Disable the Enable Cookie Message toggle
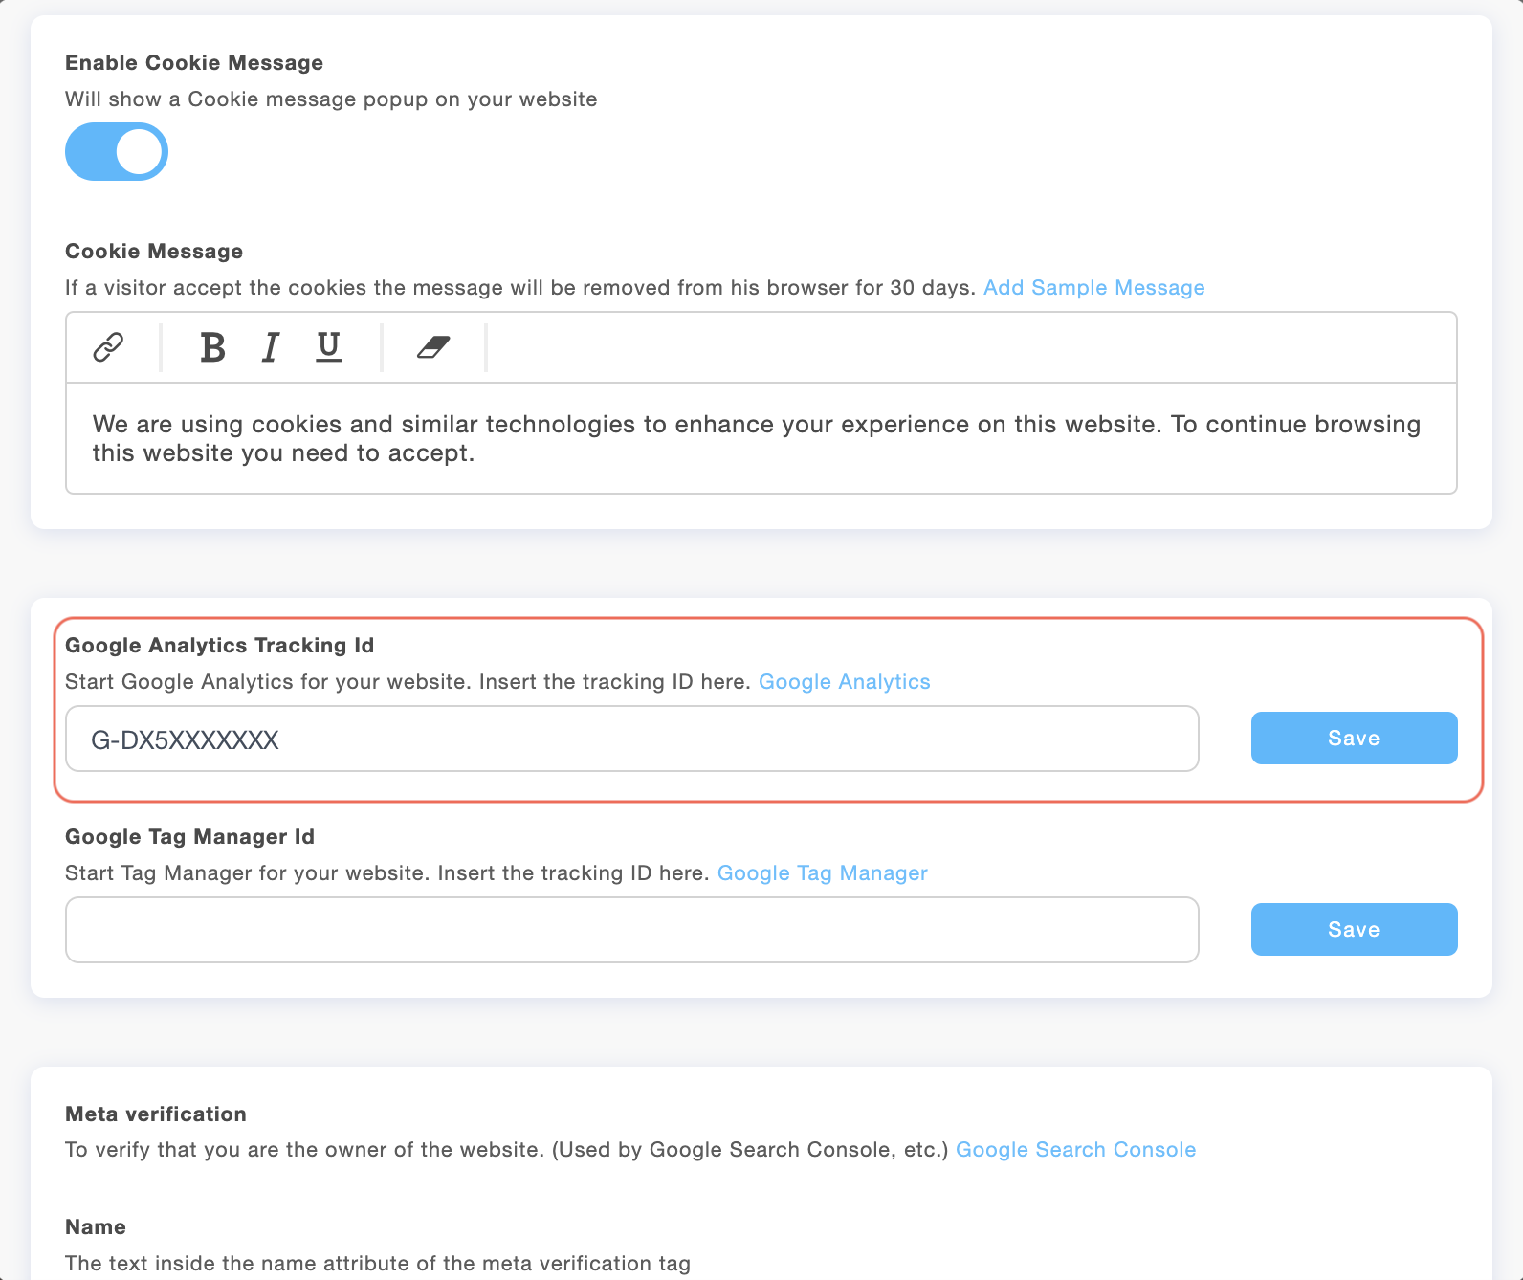Viewport: 1523px width, 1280px height. click(116, 151)
